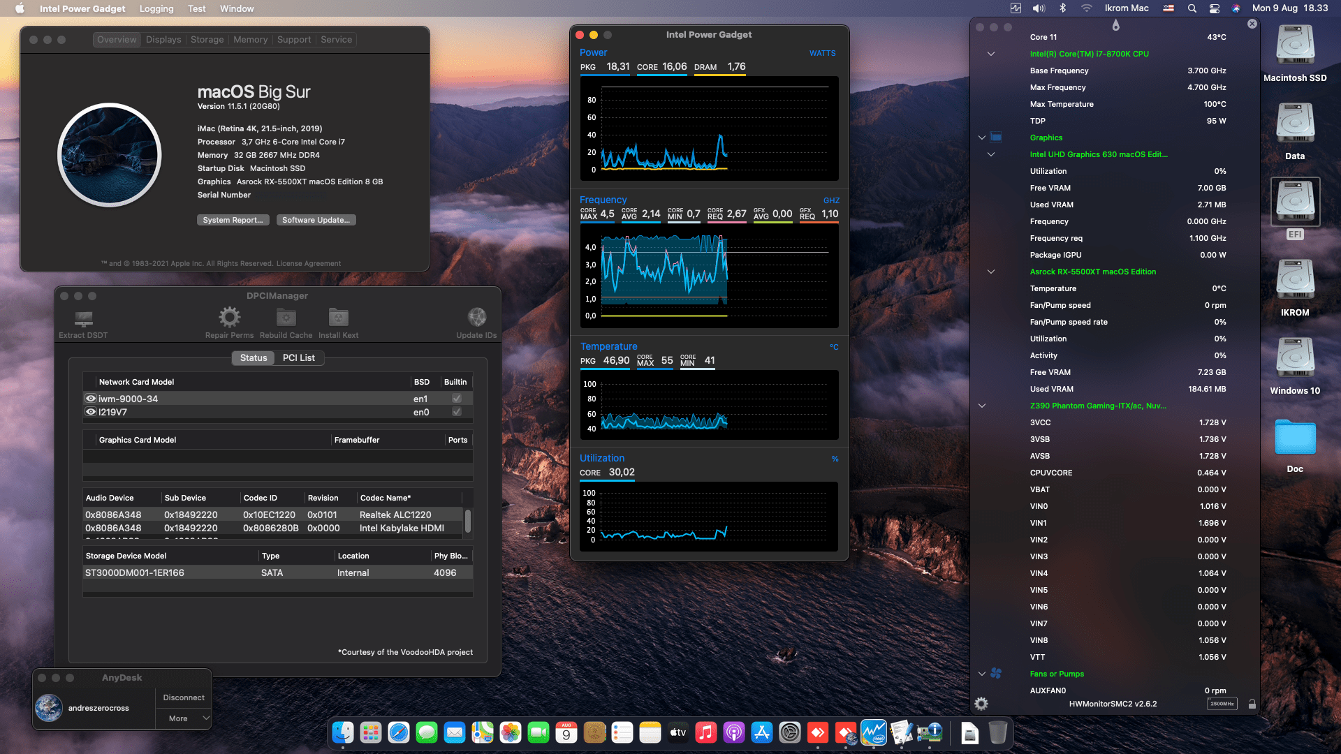Open Ikrom Mac user menu
The image size is (1341, 754).
pos(1127,8)
